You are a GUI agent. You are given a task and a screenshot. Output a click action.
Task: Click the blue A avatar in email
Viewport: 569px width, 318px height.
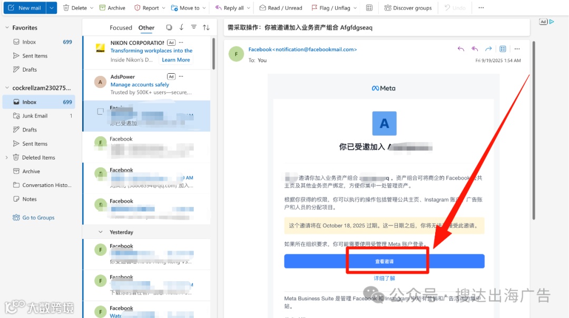(x=384, y=123)
